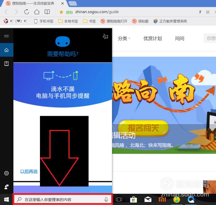Image resolution: width=216 pixels, height=205 pixels.
Task: Open the MI app on taskbar
Action: point(162,199)
